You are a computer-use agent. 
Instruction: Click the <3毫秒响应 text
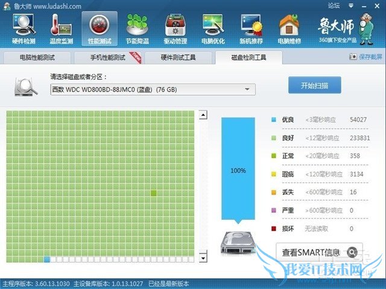[320, 120]
